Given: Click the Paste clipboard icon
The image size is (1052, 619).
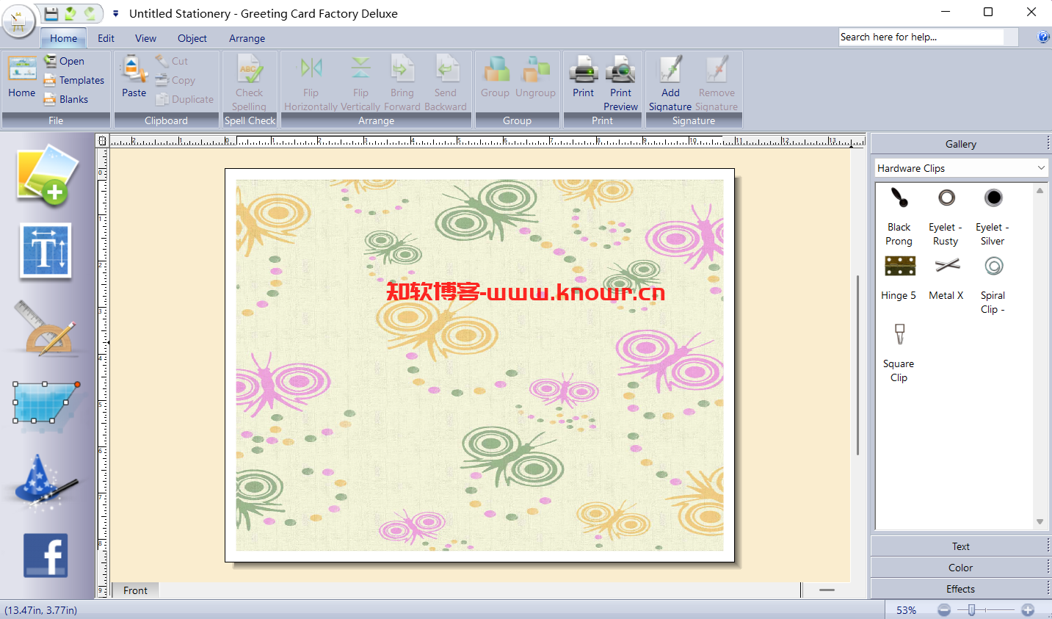Looking at the screenshot, I should pos(134,77).
